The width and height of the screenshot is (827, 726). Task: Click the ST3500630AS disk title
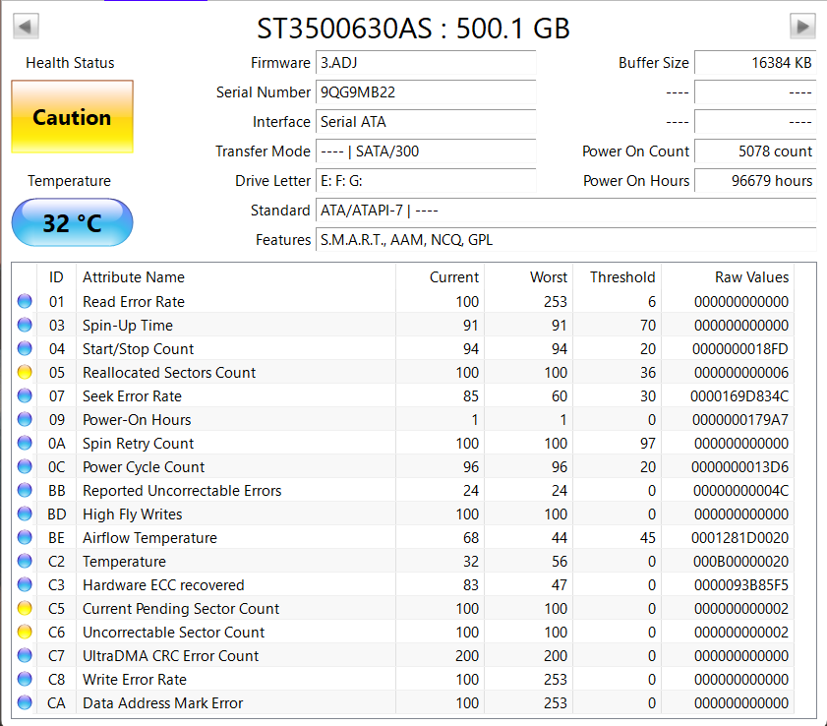[x=413, y=28]
